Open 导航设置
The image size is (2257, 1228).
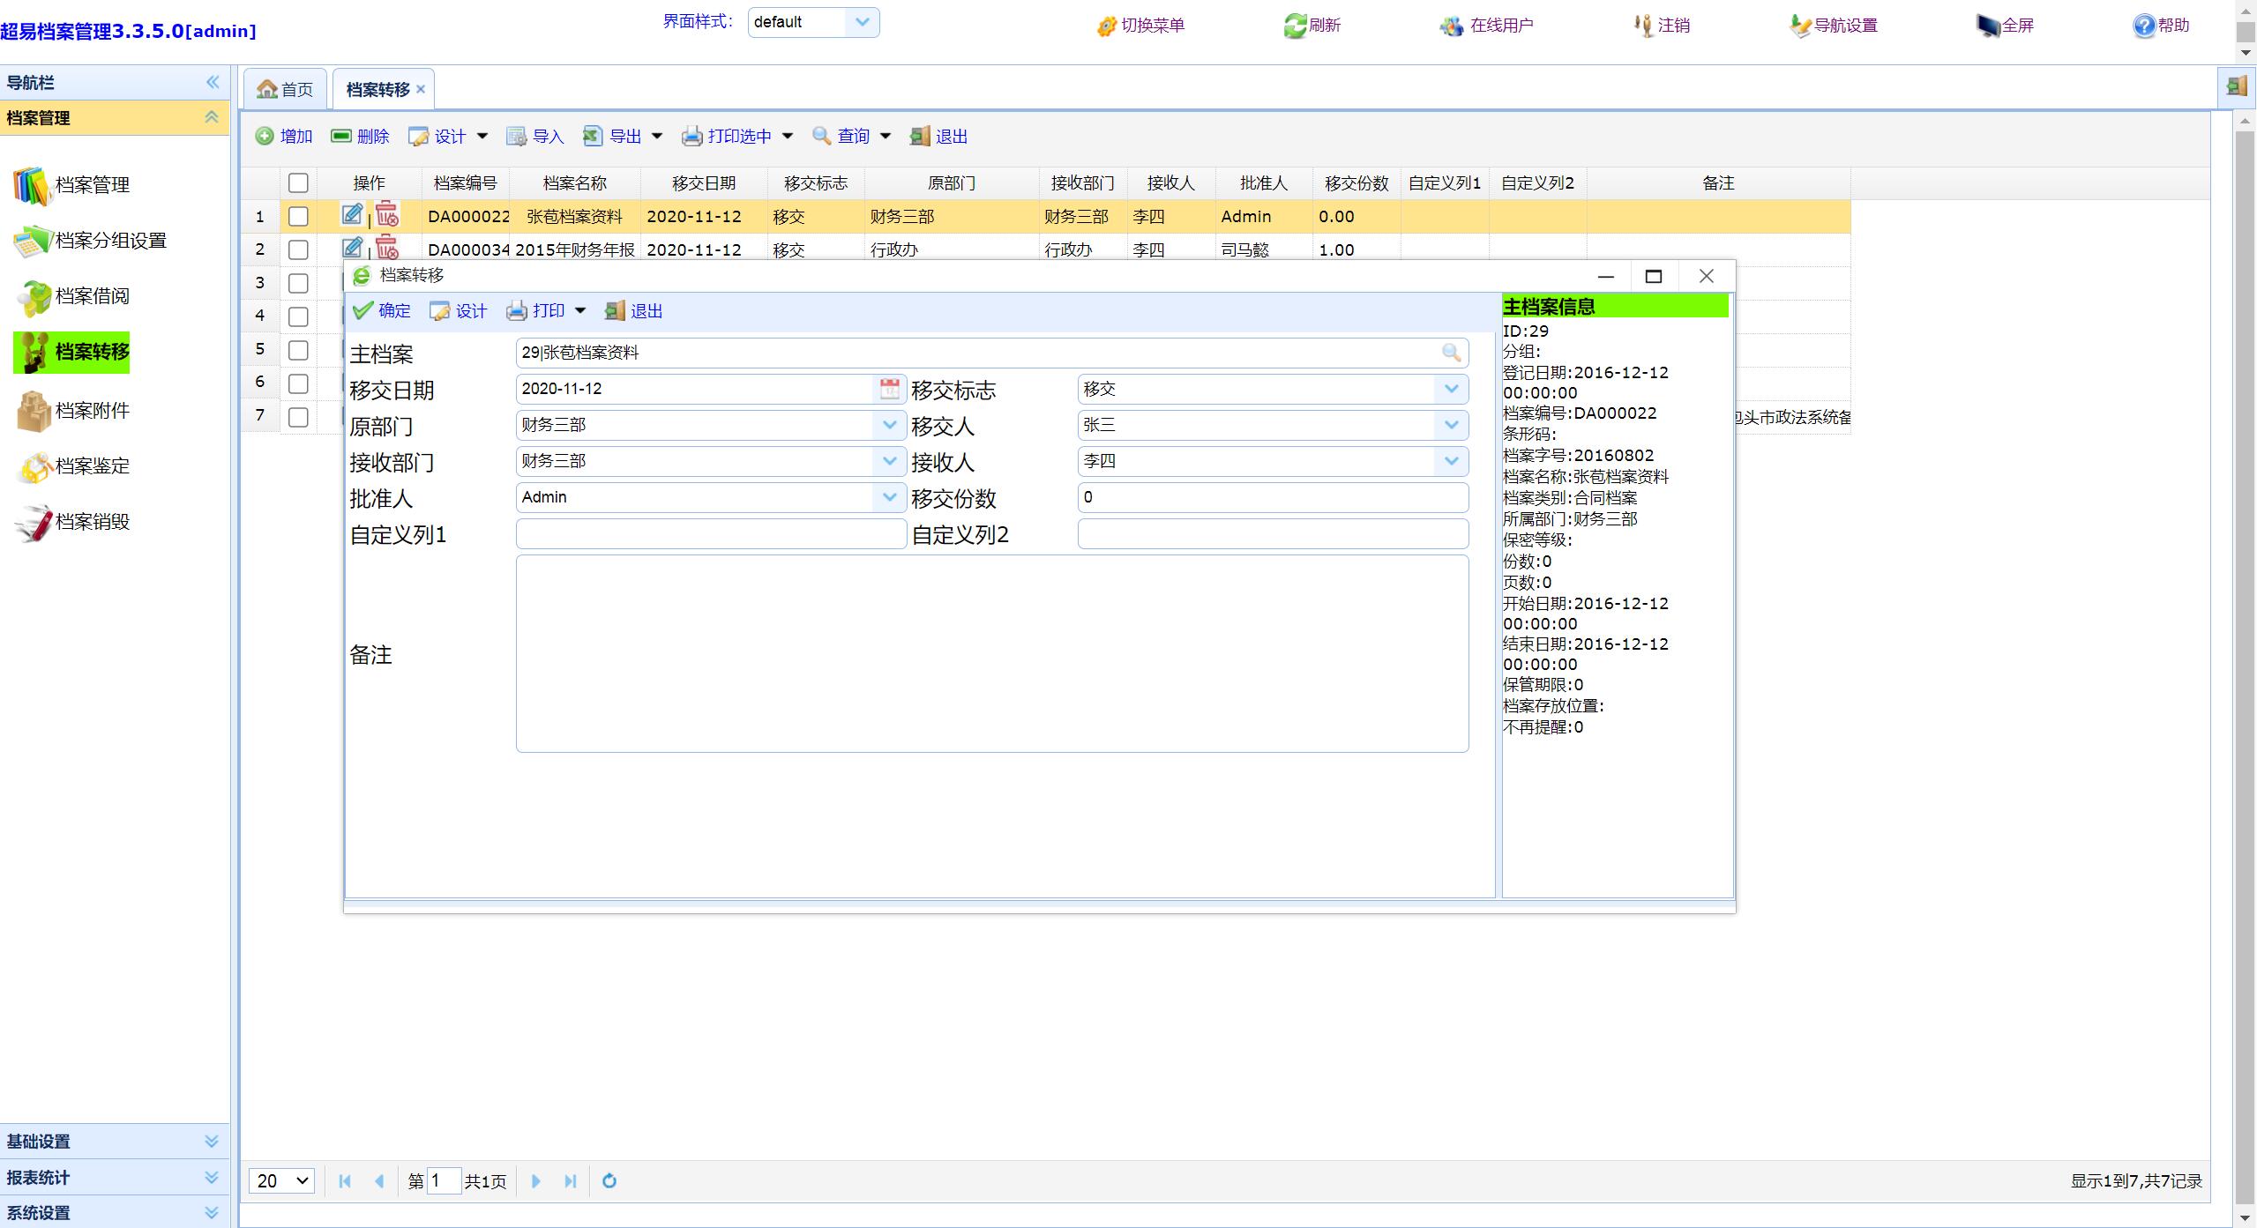coord(1834,26)
